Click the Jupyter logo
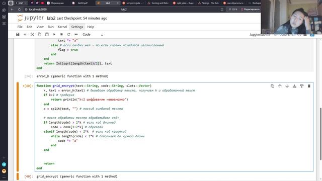The width and height of the screenshot is (322, 181). pos(30,18)
